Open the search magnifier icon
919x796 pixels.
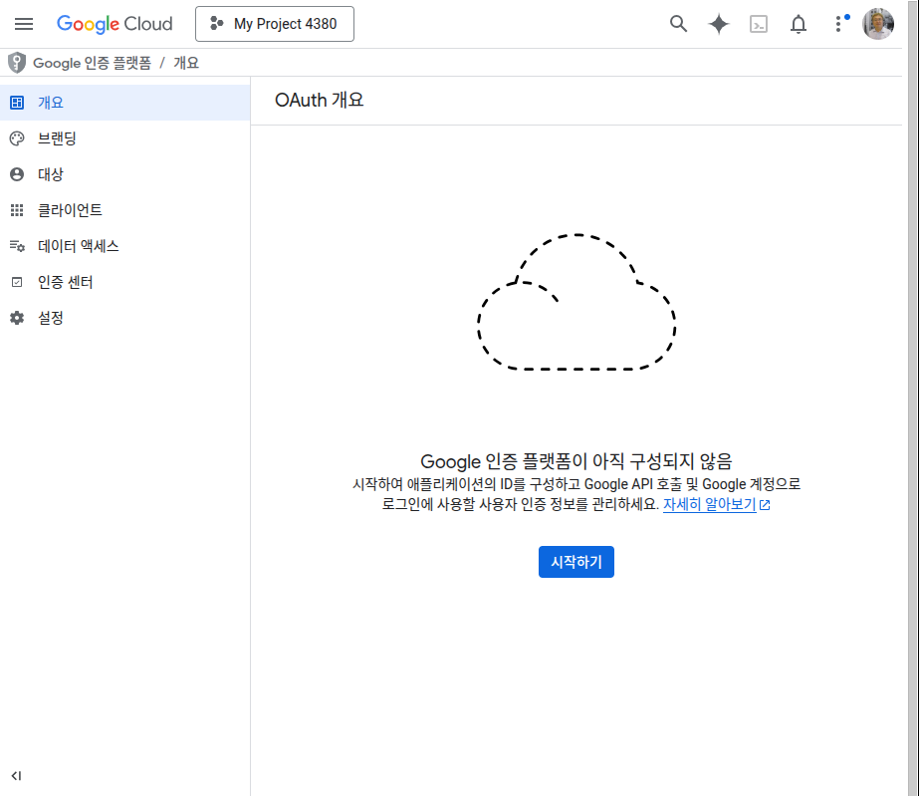point(678,24)
